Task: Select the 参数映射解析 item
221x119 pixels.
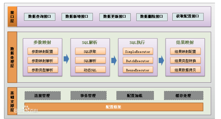Action: click(x=43, y=60)
